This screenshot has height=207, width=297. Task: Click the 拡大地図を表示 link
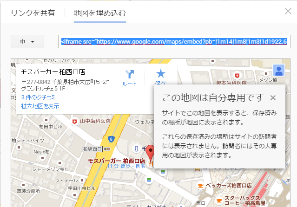tap(40, 106)
